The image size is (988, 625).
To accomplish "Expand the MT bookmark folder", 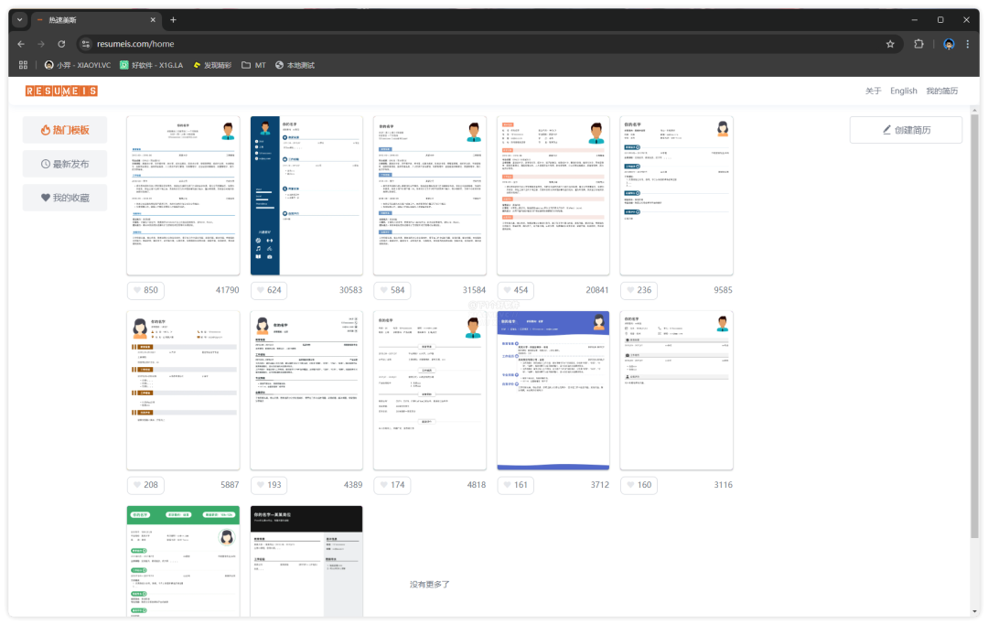I will coord(254,65).
